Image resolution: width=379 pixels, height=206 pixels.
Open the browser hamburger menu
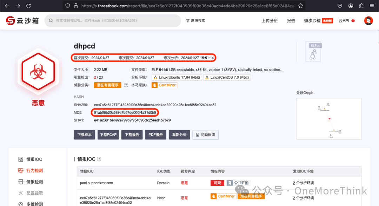[372, 6]
